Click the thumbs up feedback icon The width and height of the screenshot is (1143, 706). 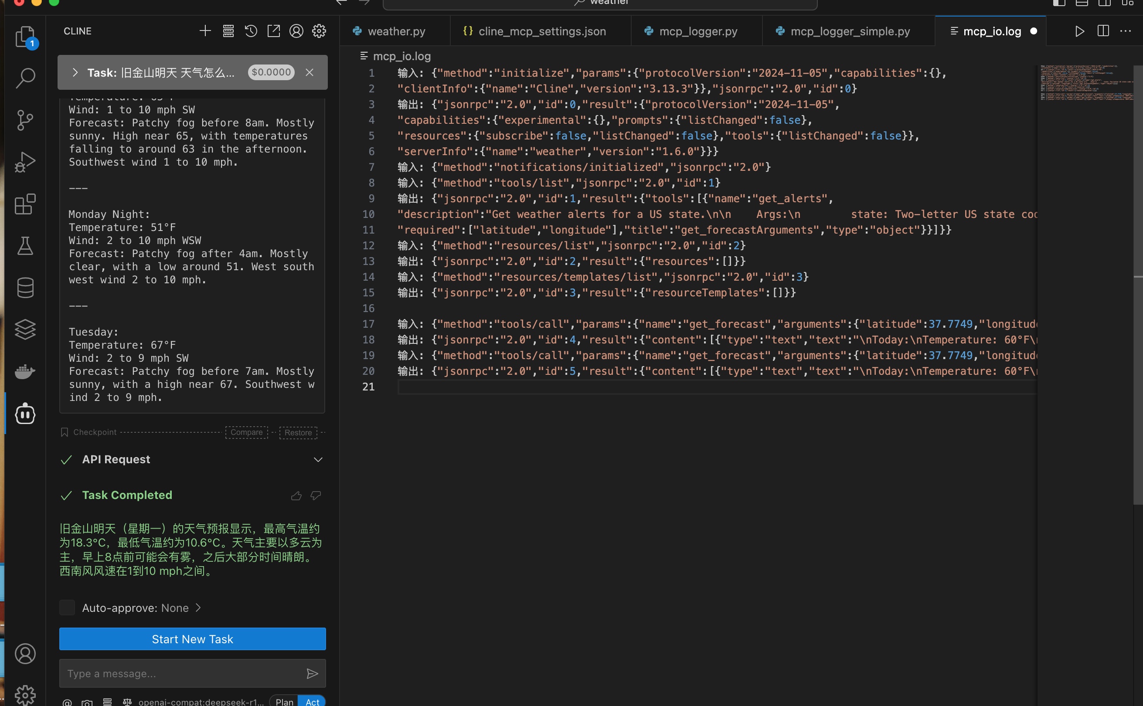[296, 496]
